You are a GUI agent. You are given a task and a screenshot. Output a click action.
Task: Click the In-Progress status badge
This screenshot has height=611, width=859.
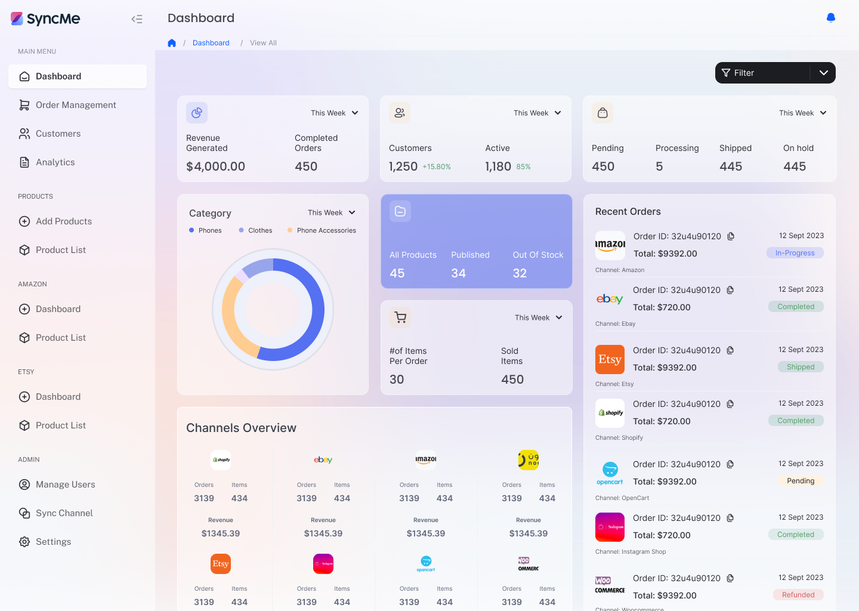[x=795, y=253]
